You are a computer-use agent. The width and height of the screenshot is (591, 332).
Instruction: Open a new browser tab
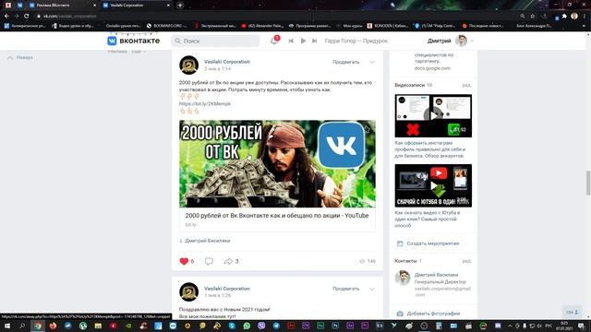point(180,6)
